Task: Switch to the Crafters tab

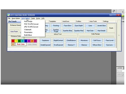Action: [x=79, y=21]
